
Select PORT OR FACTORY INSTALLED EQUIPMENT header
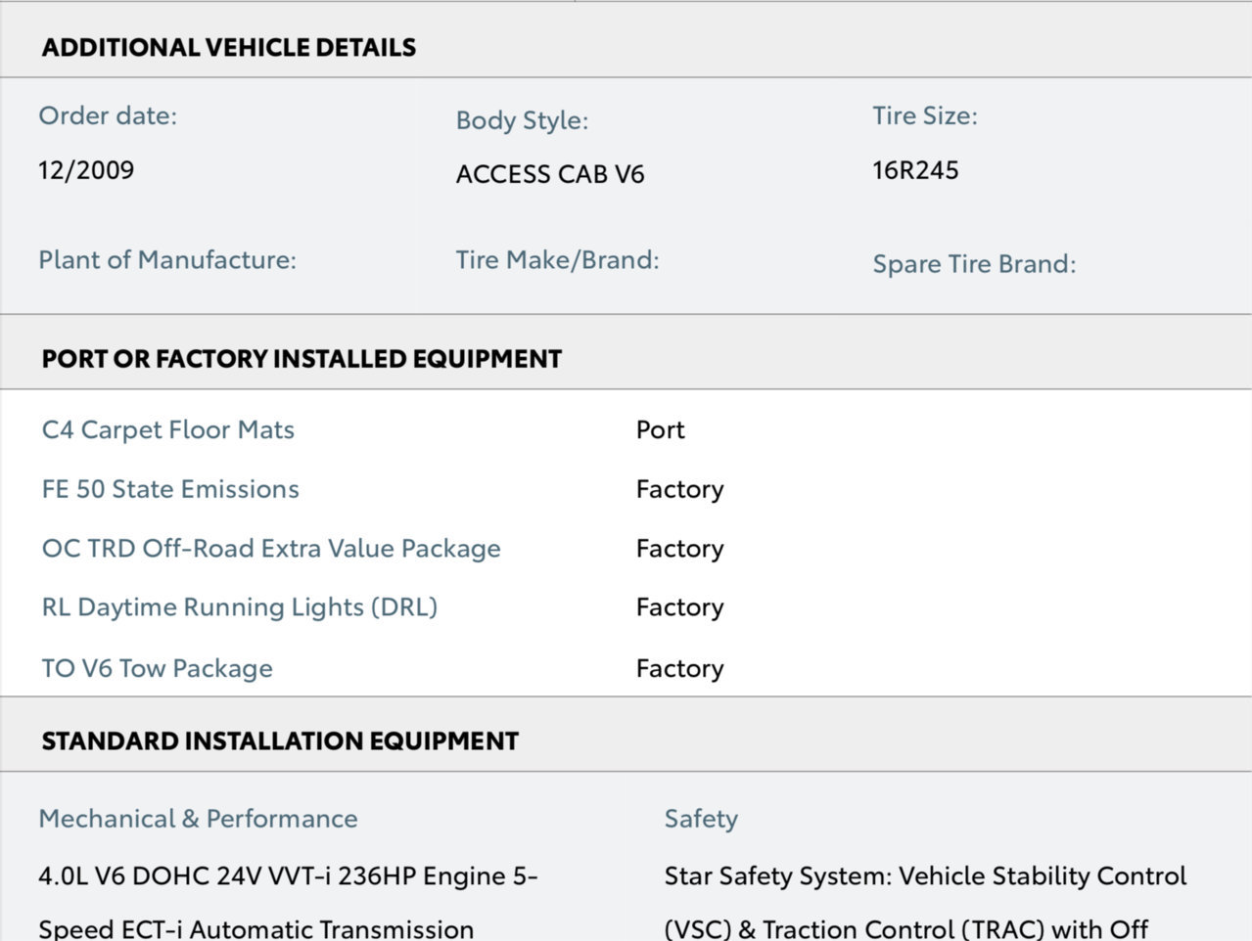pyautogui.click(x=301, y=359)
